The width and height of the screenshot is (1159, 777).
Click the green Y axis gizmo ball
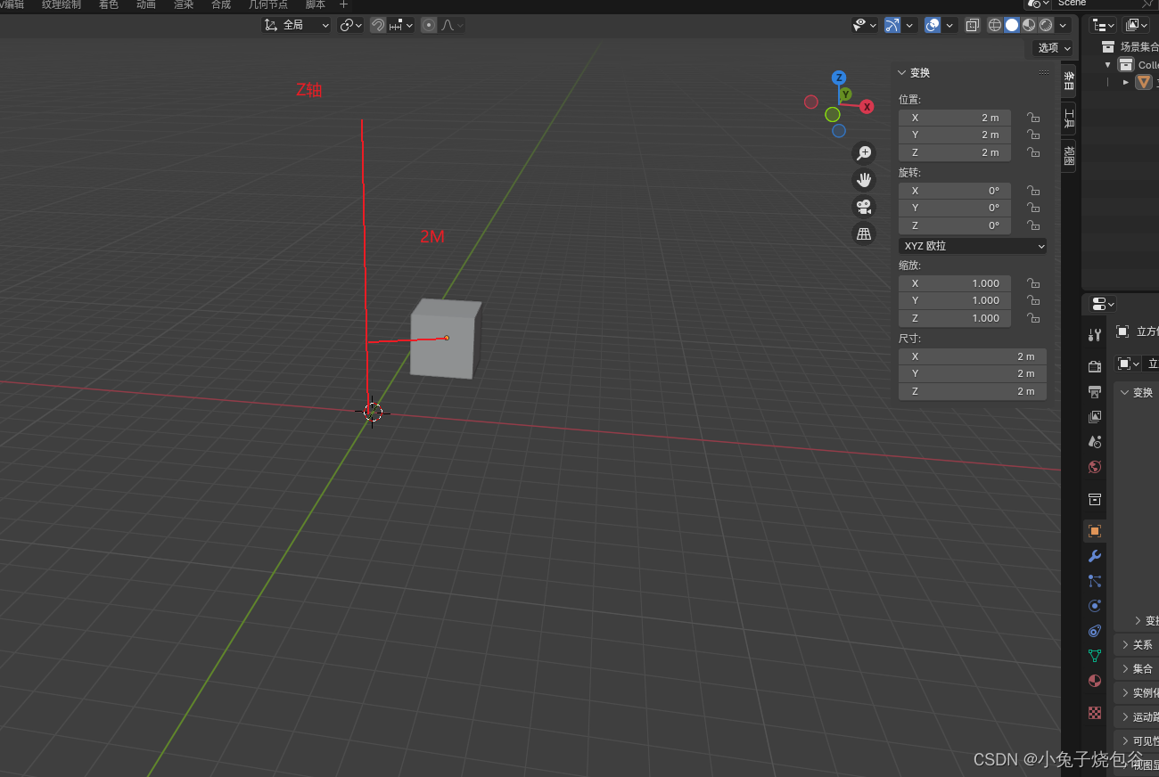tap(845, 94)
